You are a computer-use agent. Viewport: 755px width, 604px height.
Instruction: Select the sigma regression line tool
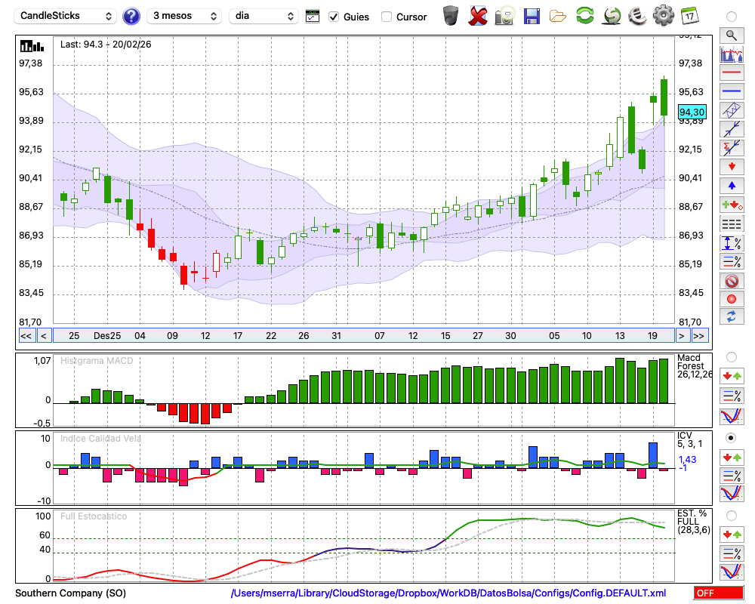pyautogui.click(x=732, y=148)
